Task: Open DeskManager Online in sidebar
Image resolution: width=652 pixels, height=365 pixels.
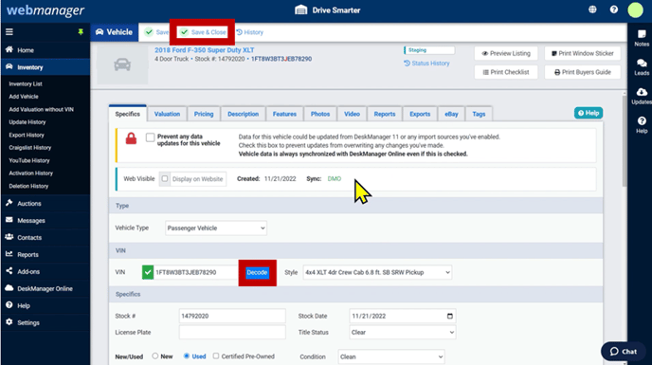Action: (45, 288)
